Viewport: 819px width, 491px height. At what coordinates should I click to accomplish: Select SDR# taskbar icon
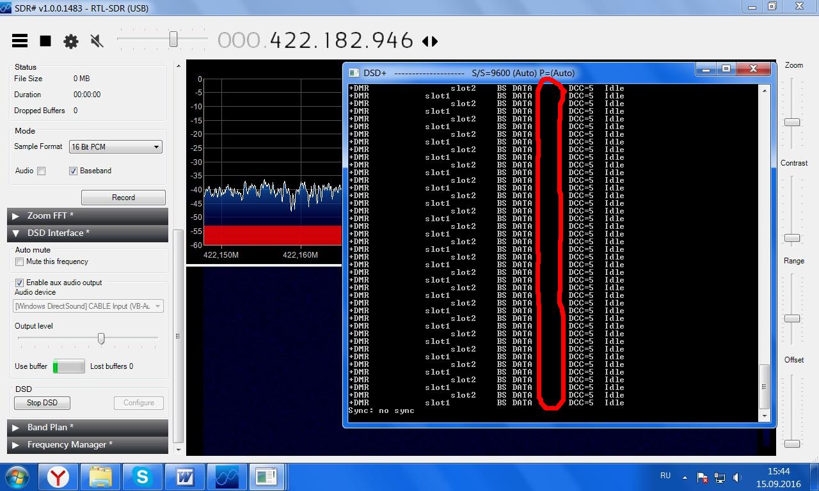coord(227,477)
